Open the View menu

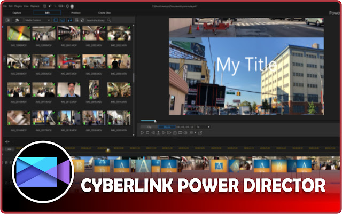point(26,6)
